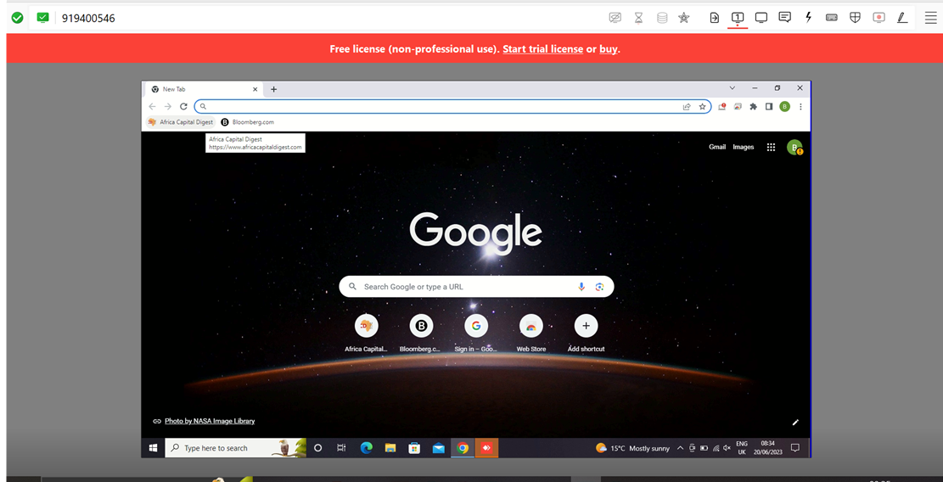943x482 pixels.
Task: Open AnyDesk display settings monitor icon
Action: (x=761, y=18)
